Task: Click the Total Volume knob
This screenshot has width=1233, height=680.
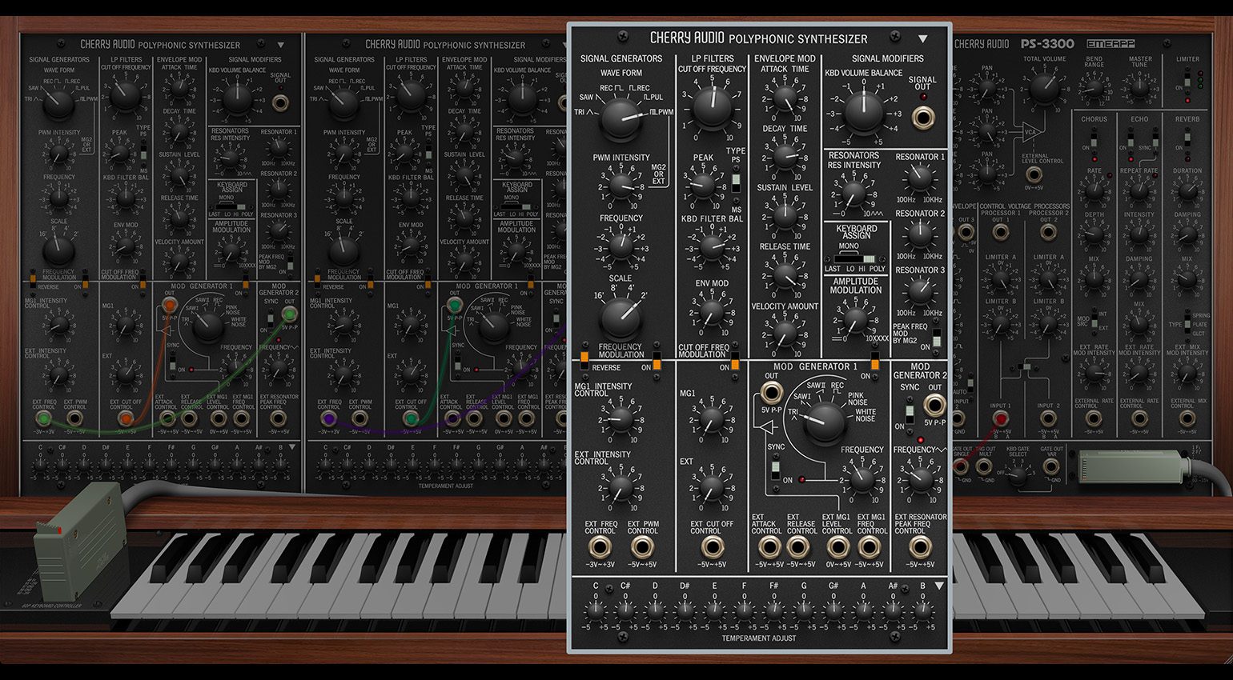Action: click(1044, 86)
